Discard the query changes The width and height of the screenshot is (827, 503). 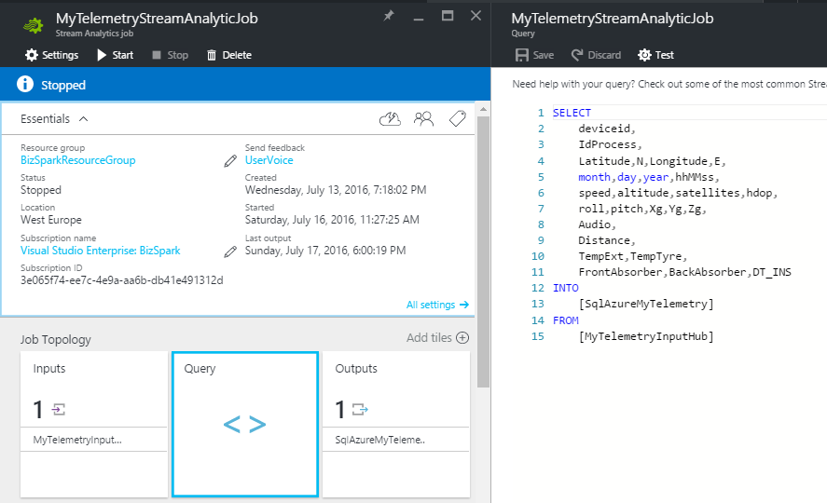(x=596, y=55)
